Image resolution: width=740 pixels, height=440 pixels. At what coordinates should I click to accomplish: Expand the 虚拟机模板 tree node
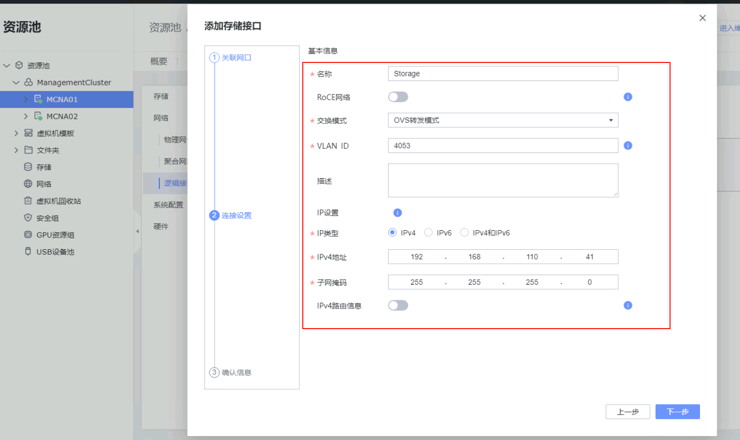(x=16, y=133)
